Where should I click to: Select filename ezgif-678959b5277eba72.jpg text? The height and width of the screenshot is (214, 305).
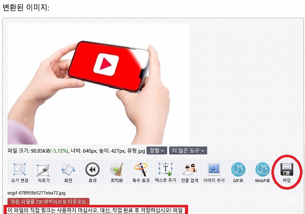[x=37, y=193]
